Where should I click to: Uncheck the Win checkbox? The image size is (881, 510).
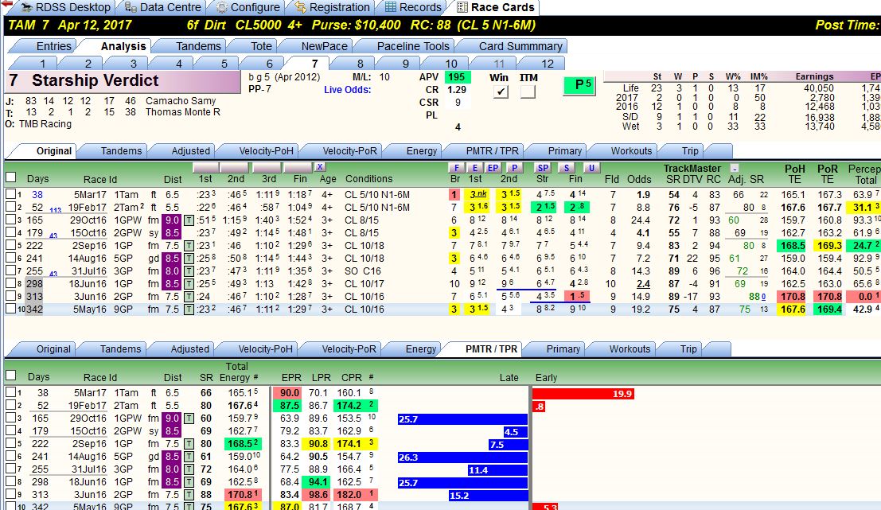click(x=501, y=91)
